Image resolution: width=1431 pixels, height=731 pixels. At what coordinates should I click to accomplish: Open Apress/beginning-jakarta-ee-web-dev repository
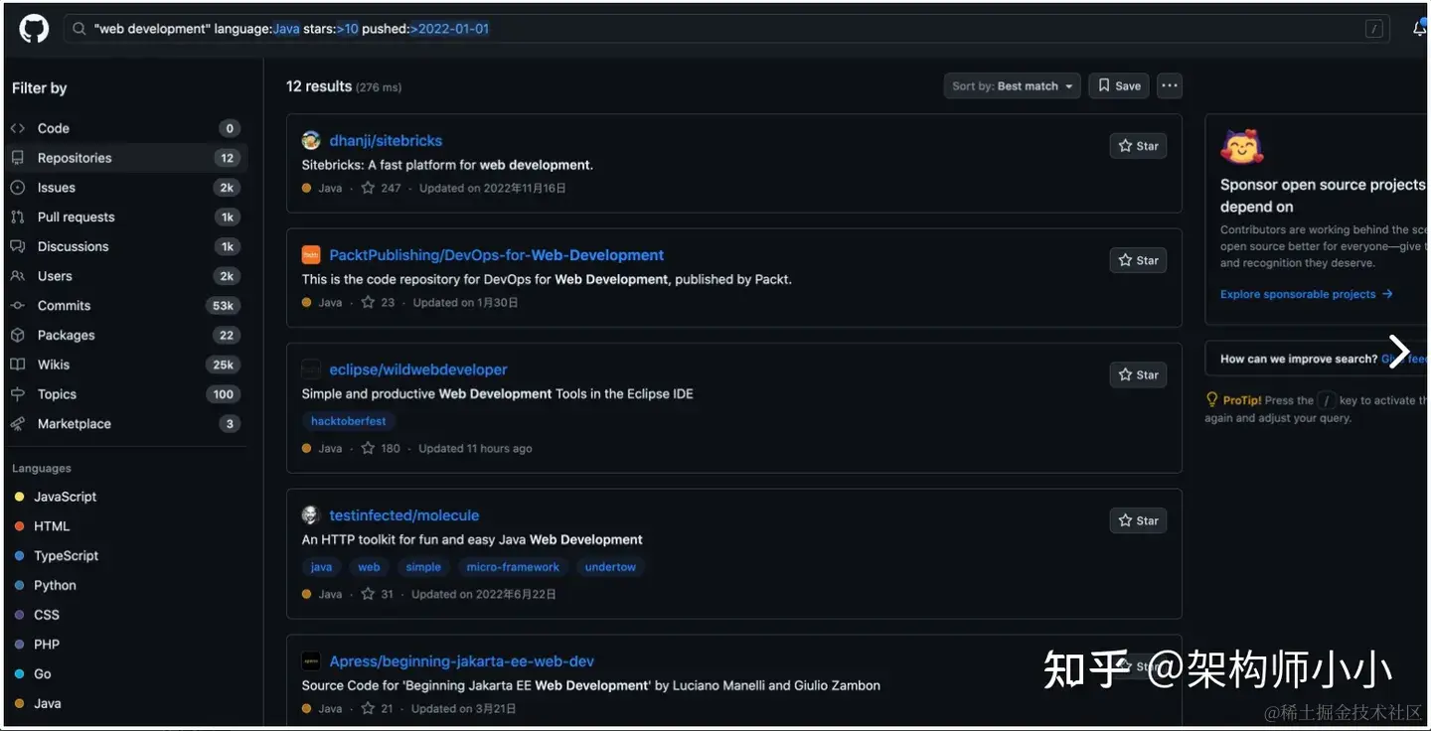(462, 661)
